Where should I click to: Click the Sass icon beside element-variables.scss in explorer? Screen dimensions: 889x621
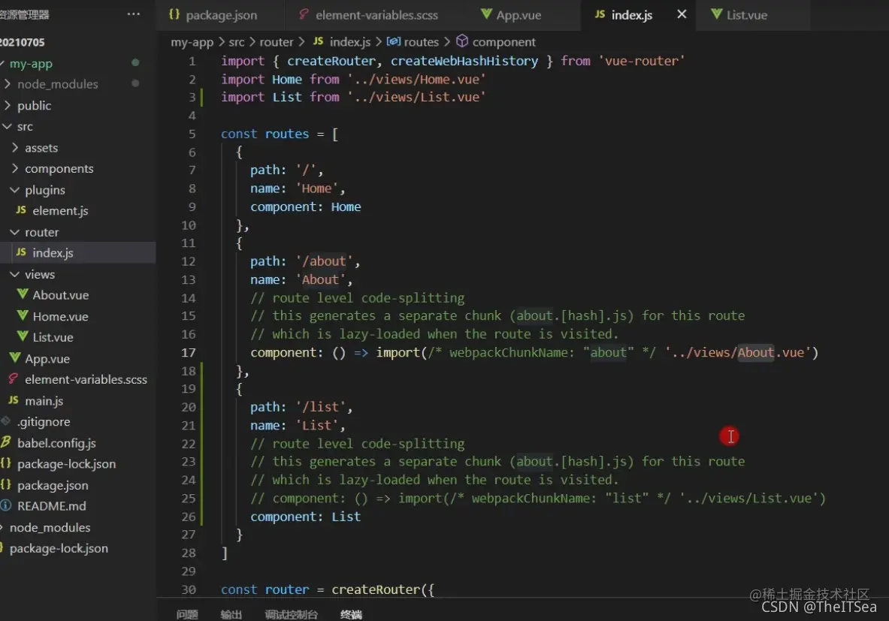pyautogui.click(x=14, y=378)
